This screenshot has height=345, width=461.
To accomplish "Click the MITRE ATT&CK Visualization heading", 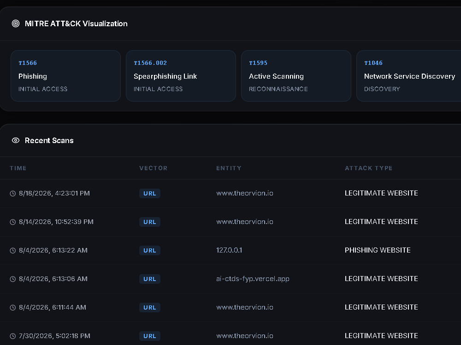I will coord(76,23).
